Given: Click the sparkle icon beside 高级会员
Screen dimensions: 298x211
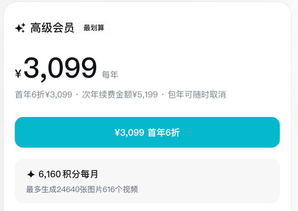Looking at the screenshot, I should click(20, 28).
